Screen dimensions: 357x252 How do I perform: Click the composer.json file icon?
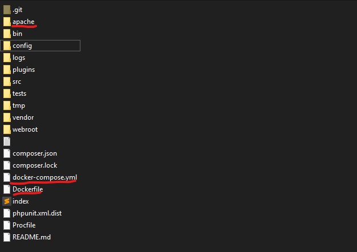point(7,153)
